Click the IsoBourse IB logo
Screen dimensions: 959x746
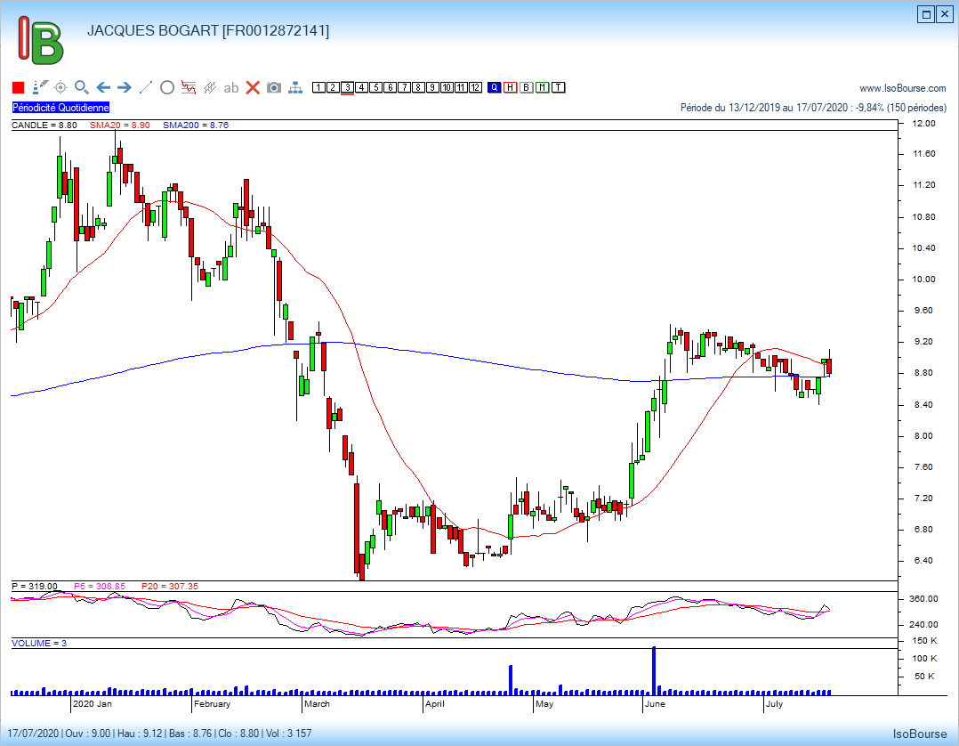point(41,40)
